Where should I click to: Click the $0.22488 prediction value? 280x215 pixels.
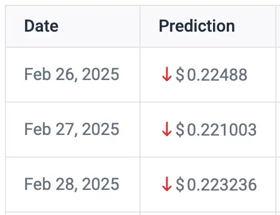tap(211, 75)
